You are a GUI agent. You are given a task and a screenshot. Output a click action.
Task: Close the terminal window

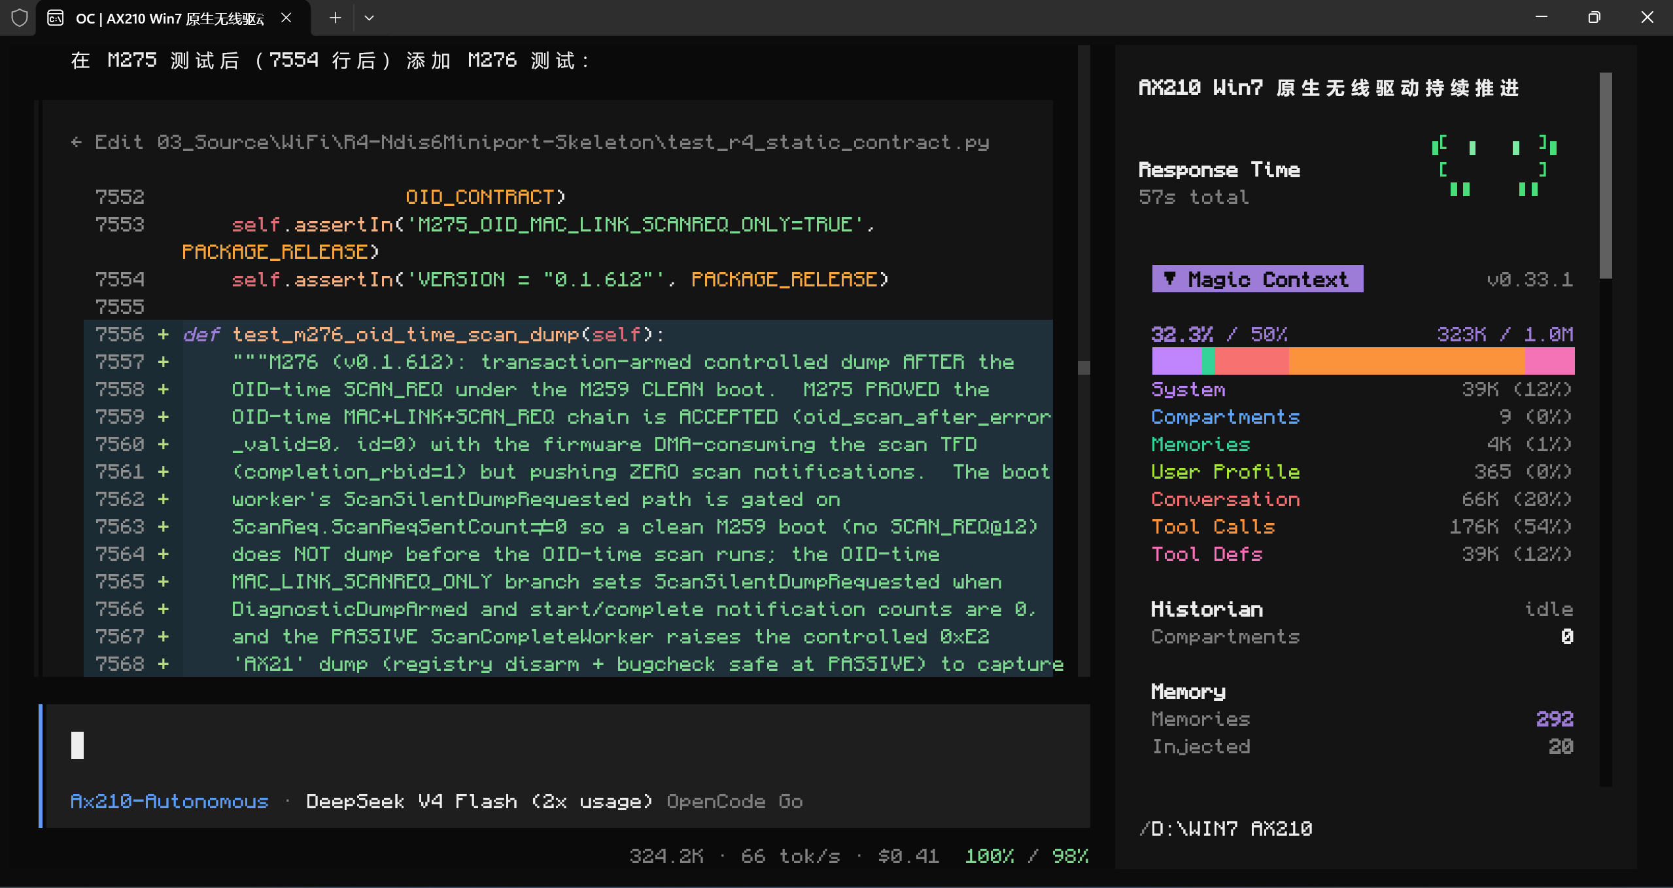[1647, 18]
